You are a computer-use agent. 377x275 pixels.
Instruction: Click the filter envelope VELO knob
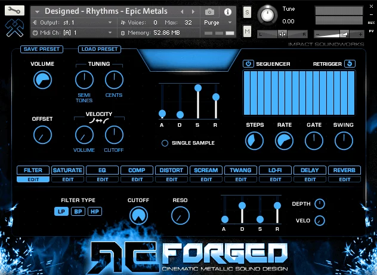(x=320, y=221)
